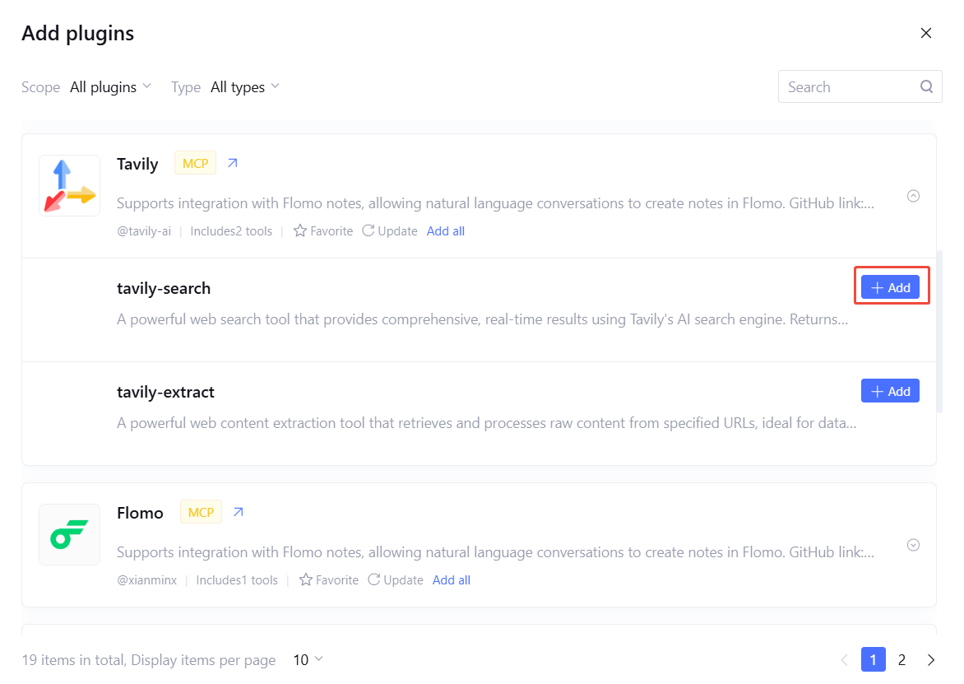Go to next page arrow
Screen dimensions: 964x684
point(931,659)
